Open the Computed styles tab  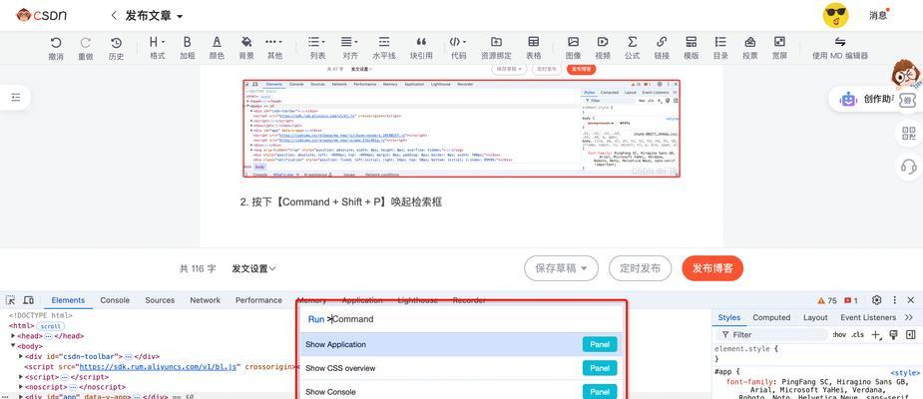(771, 317)
